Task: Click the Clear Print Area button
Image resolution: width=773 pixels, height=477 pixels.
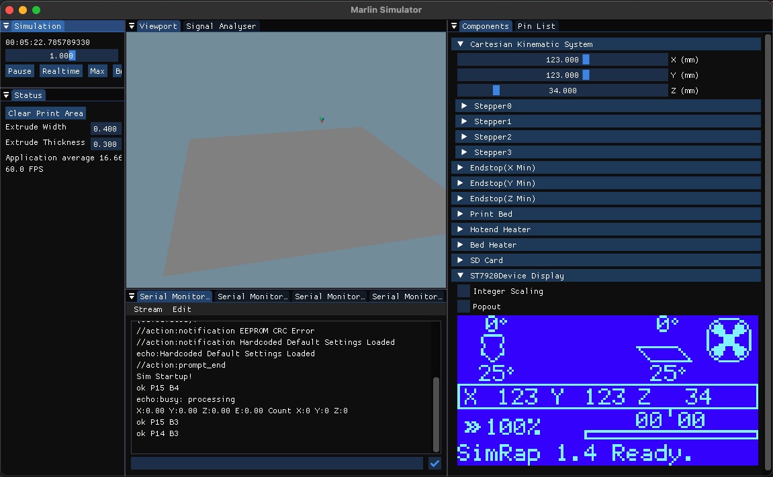Action: (45, 113)
